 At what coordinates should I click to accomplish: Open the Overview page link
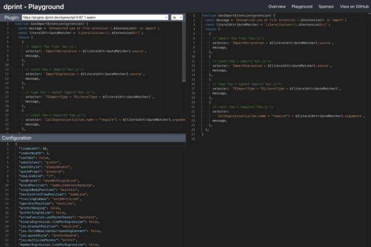click(x=277, y=7)
